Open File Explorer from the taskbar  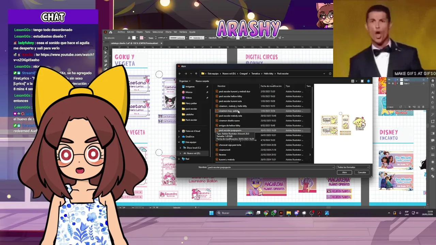pos(289,213)
